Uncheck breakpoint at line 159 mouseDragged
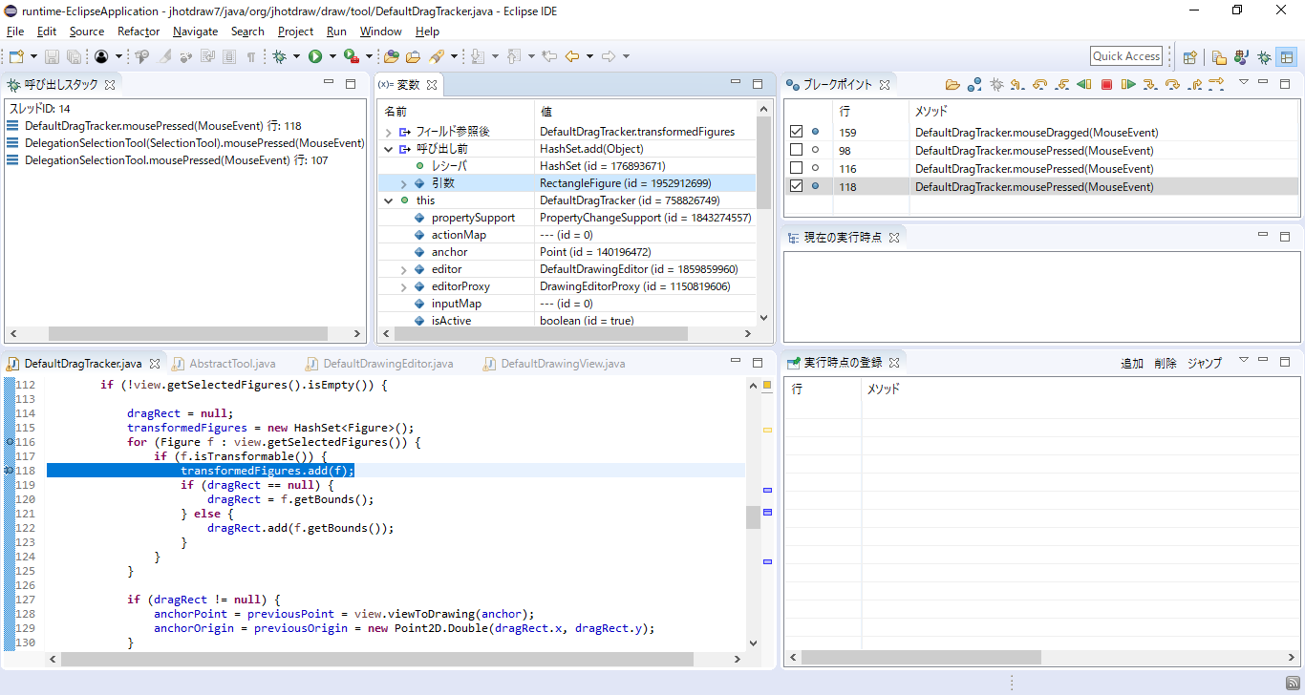The height and width of the screenshot is (695, 1305). tap(797, 132)
